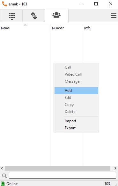Choose Add from the context menu

(76, 91)
